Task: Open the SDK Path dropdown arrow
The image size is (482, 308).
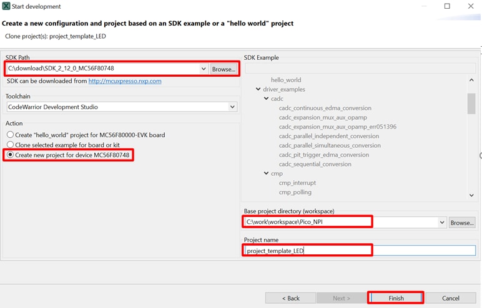Action: coord(204,69)
